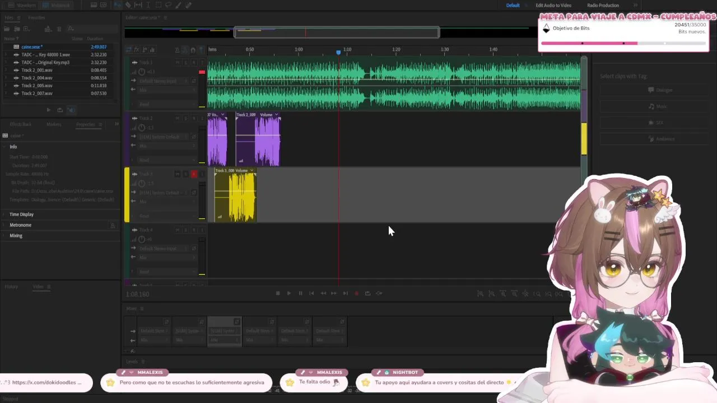Open Track 3 automation Read dropdown
The width and height of the screenshot is (717, 403).
pos(167,216)
